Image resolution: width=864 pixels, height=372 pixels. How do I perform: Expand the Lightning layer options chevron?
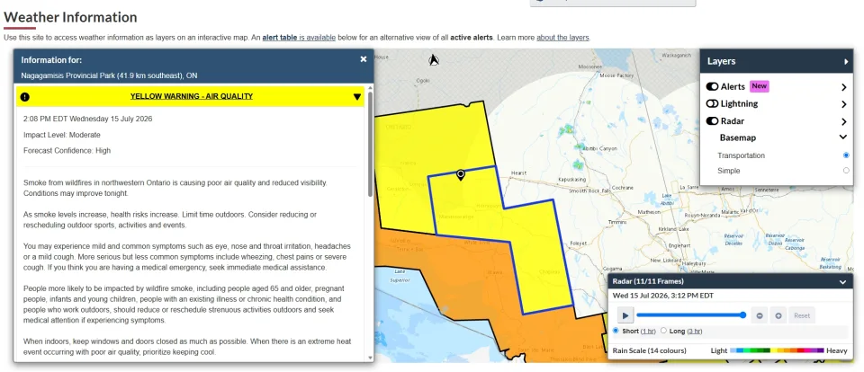coord(843,104)
